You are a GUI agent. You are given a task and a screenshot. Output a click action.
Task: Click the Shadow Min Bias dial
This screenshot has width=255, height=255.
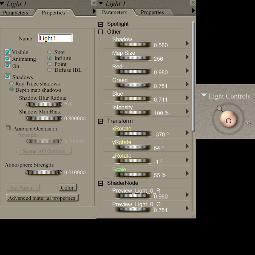(44, 119)
